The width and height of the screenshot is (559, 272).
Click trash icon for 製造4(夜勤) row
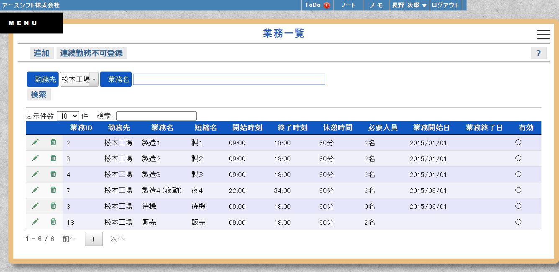(x=53, y=190)
